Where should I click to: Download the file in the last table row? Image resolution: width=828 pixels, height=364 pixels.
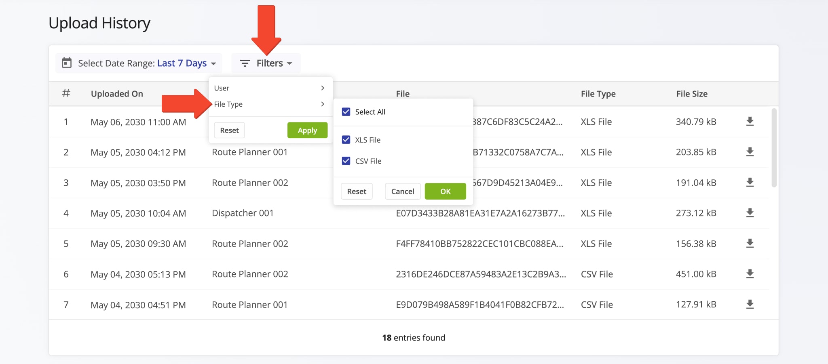[x=750, y=305]
